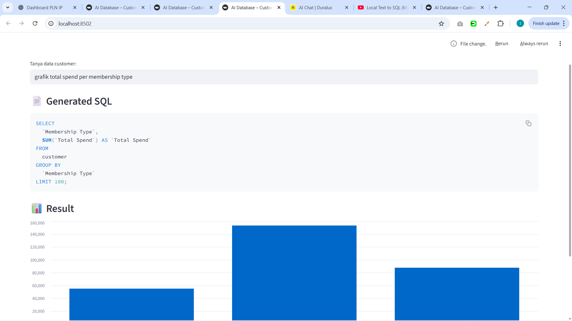Open the green LINE extension icon

(473, 23)
